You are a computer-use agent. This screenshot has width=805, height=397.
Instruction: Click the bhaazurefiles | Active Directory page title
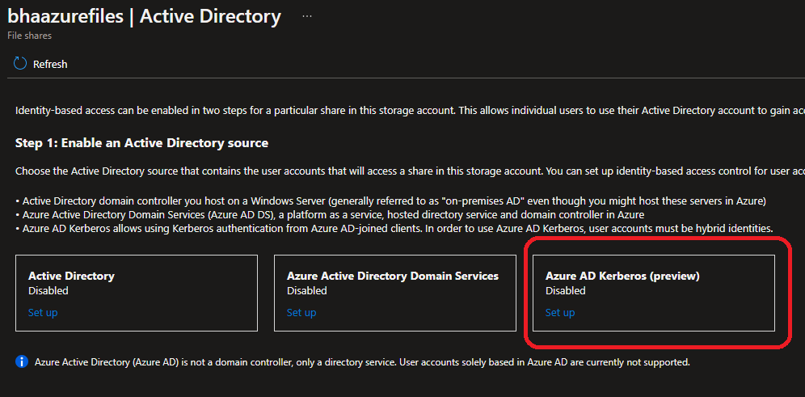click(144, 16)
